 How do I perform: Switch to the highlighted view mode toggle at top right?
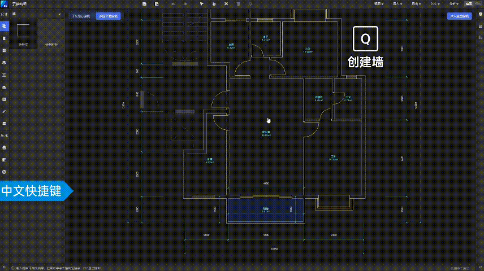(x=468, y=4)
